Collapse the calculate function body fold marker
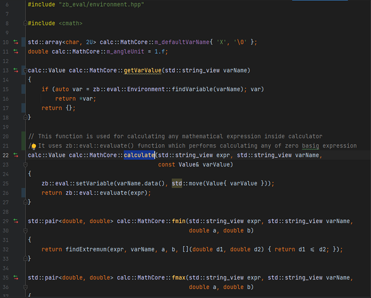The image size is (371, 298). [x=24, y=165]
